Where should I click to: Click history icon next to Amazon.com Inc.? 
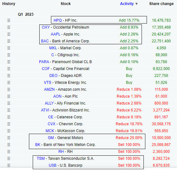click(x=9, y=89)
